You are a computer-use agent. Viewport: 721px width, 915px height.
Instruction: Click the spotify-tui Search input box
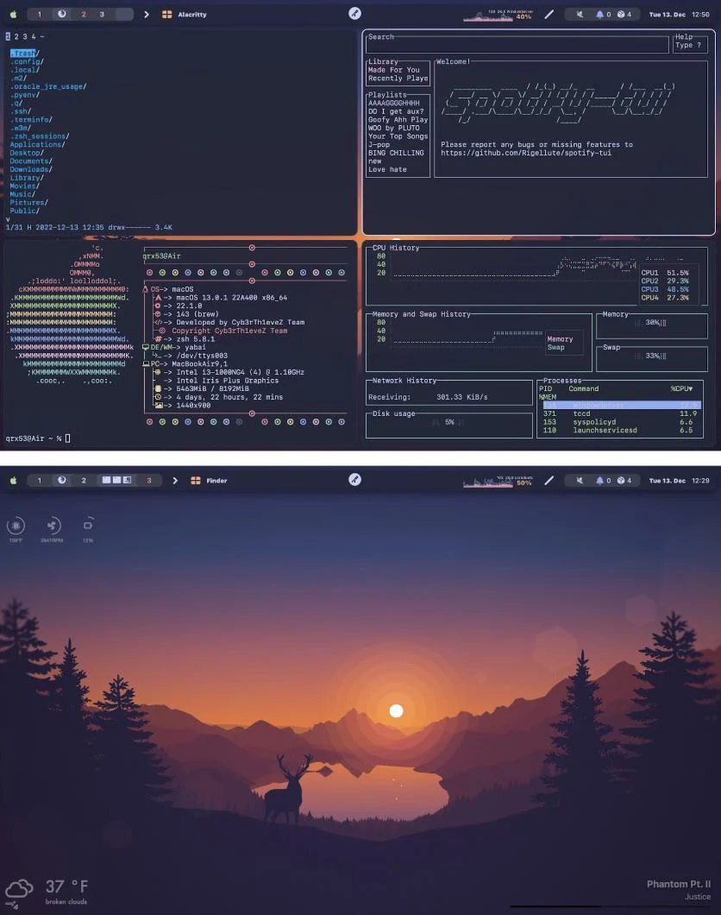click(517, 46)
